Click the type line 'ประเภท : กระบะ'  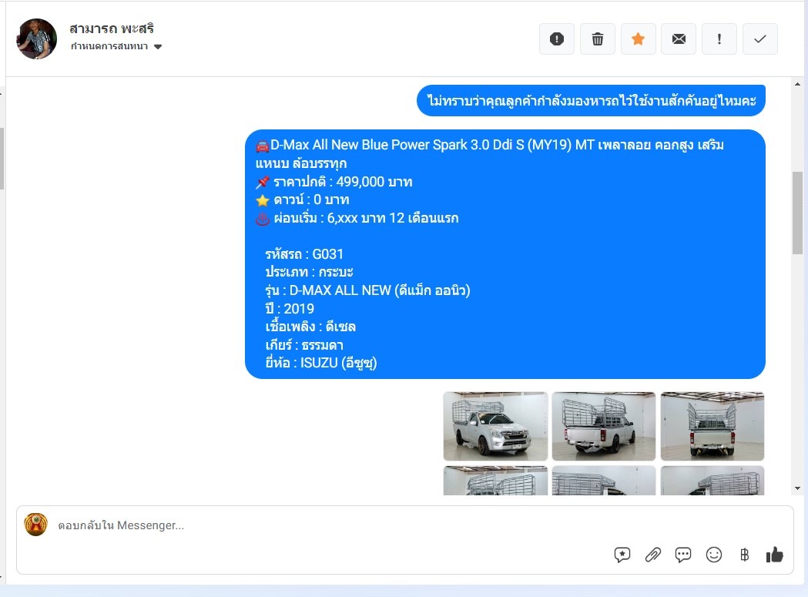tap(309, 272)
